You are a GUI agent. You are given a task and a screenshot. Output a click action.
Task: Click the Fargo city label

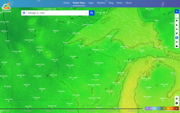pos(8,41)
